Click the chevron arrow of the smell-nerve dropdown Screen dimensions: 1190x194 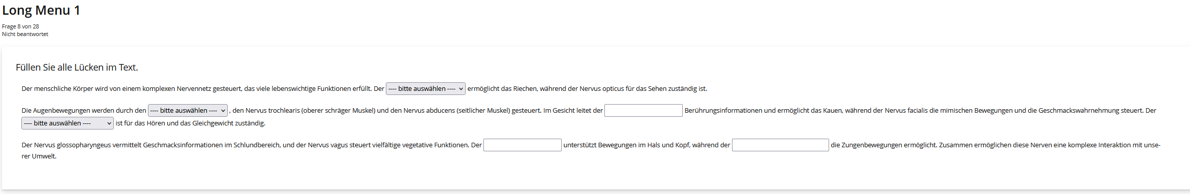pos(461,89)
